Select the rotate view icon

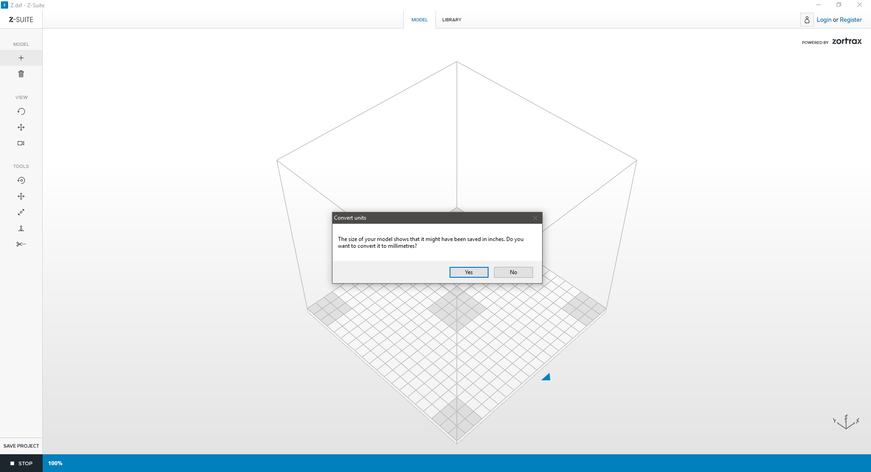click(x=21, y=112)
